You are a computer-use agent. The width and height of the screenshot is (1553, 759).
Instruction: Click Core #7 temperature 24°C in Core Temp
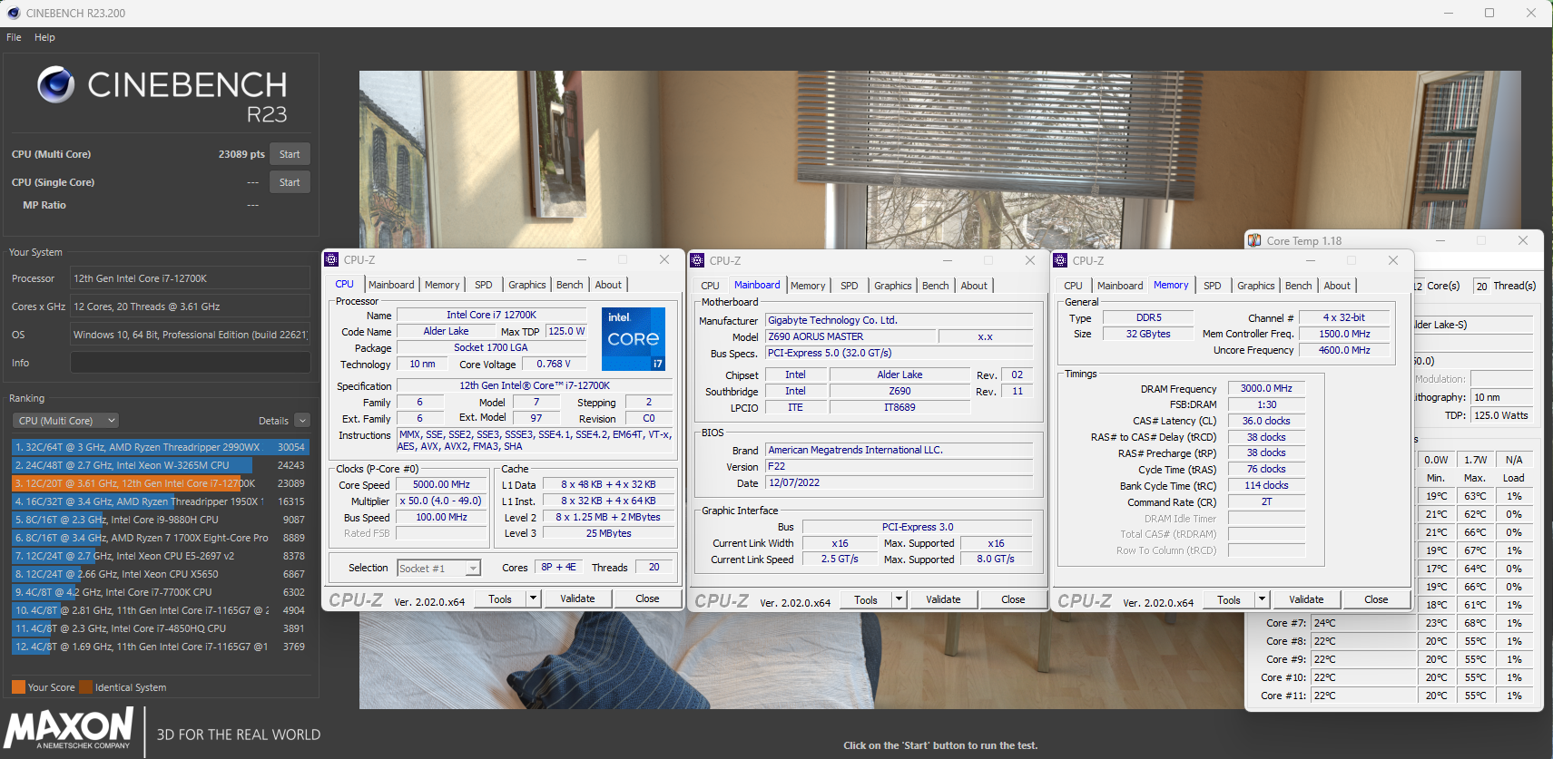[x=1363, y=623]
